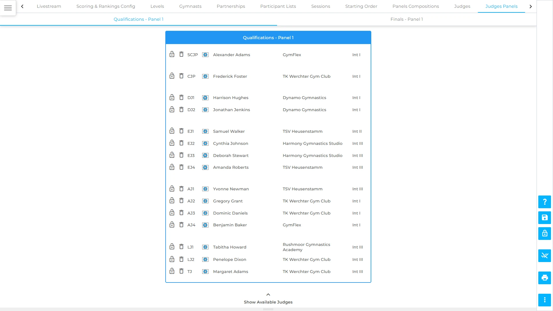Toggle lock on LJ2 Penelope Dixon row
553x311 pixels.
(x=172, y=259)
